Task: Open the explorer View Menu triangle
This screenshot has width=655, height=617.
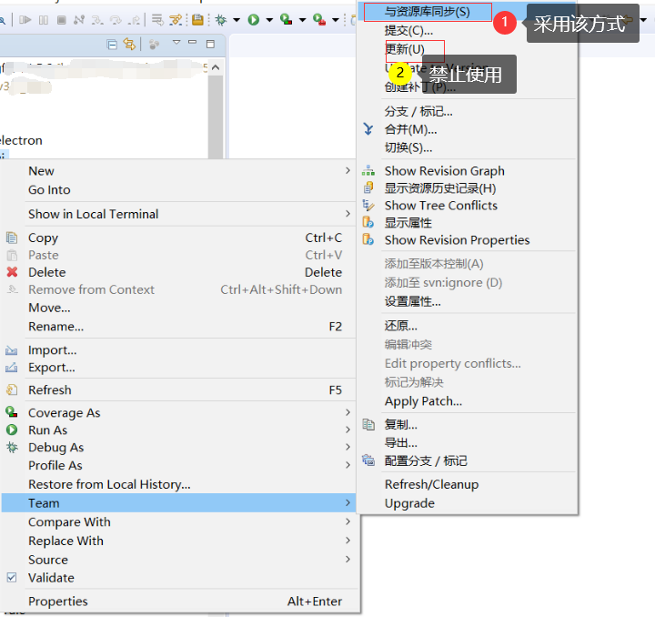Action: pyautogui.click(x=176, y=43)
